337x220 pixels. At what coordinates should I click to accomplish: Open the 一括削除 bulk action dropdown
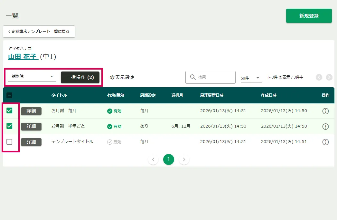point(31,77)
